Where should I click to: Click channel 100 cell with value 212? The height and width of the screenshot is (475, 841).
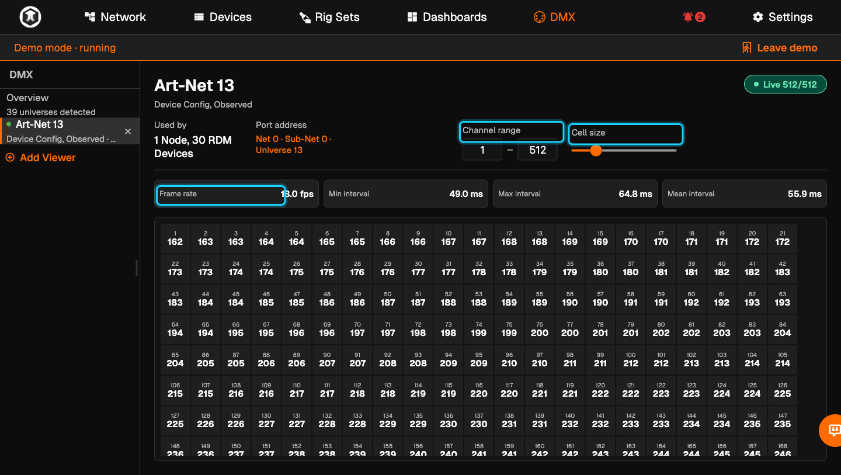[x=631, y=360]
